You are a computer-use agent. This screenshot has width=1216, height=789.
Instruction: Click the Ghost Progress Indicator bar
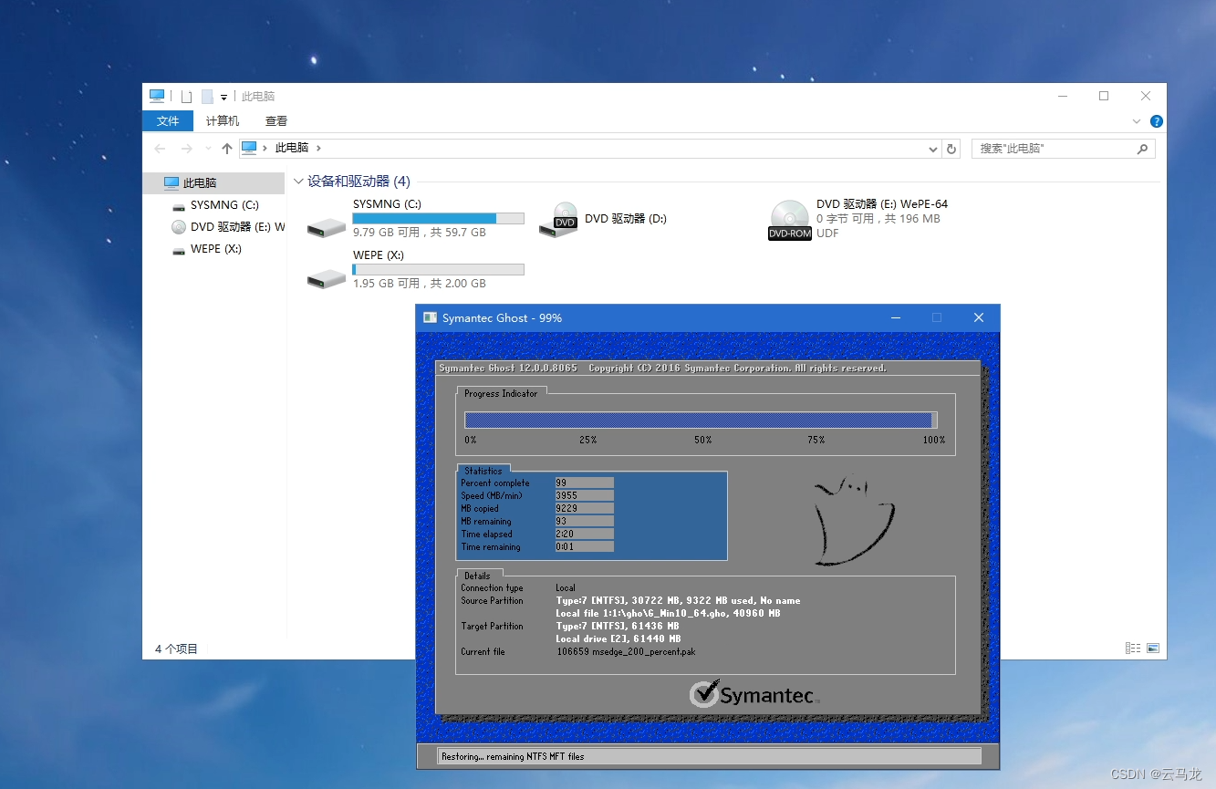point(701,420)
